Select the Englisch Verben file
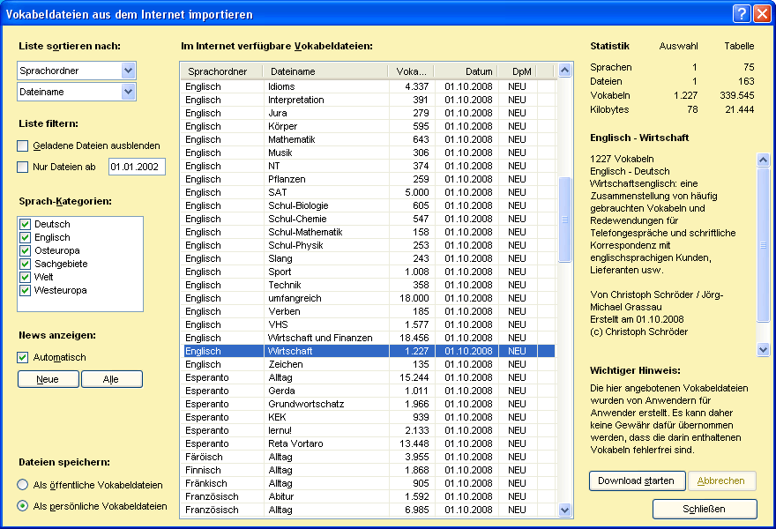This screenshot has width=776, height=529. [x=369, y=311]
